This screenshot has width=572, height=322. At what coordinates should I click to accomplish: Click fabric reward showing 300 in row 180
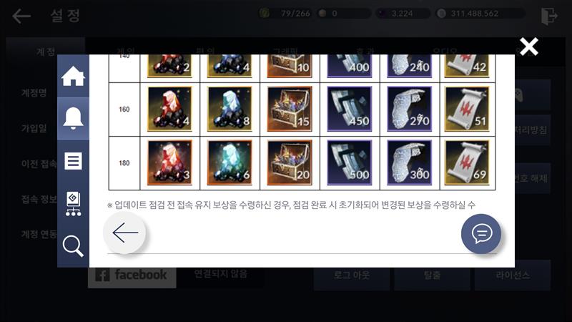409,162
